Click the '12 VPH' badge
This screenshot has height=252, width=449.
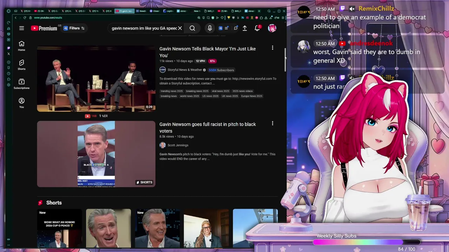tap(200, 61)
